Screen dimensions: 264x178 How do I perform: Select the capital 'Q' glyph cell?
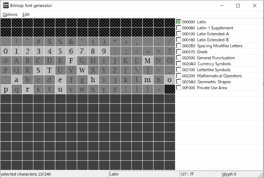pos(17,70)
